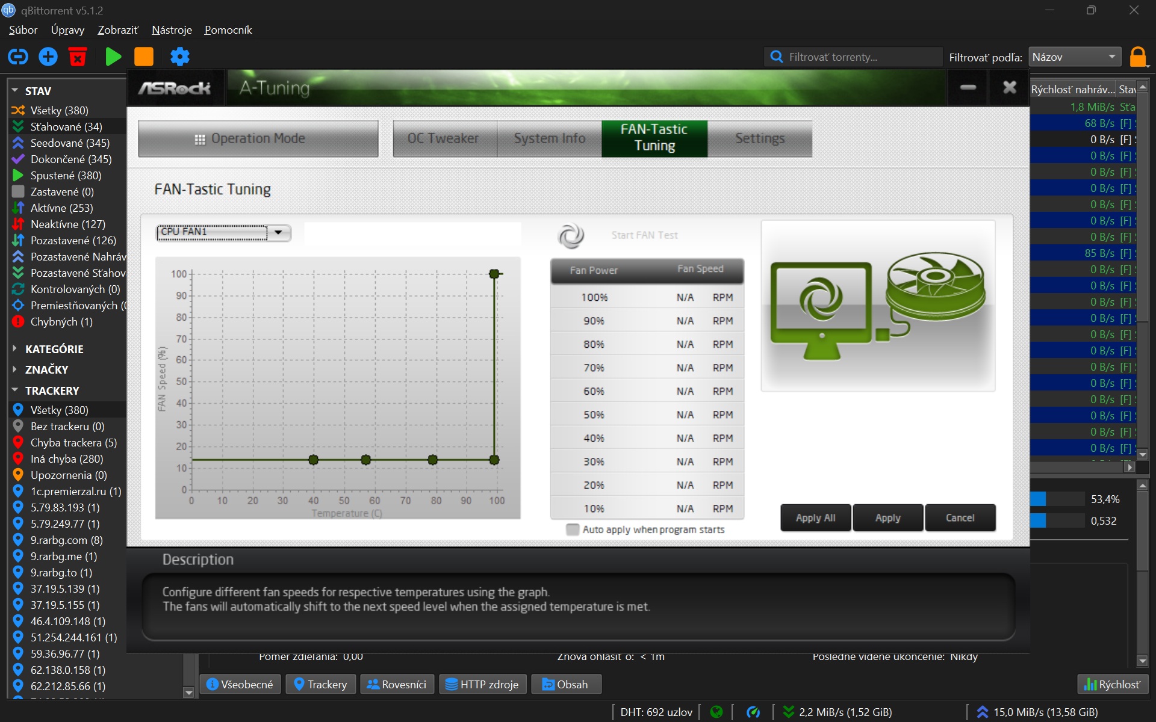Click Start FAN Test swirl icon
The height and width of the screenshot is (722, 1156).
point(570,235)
